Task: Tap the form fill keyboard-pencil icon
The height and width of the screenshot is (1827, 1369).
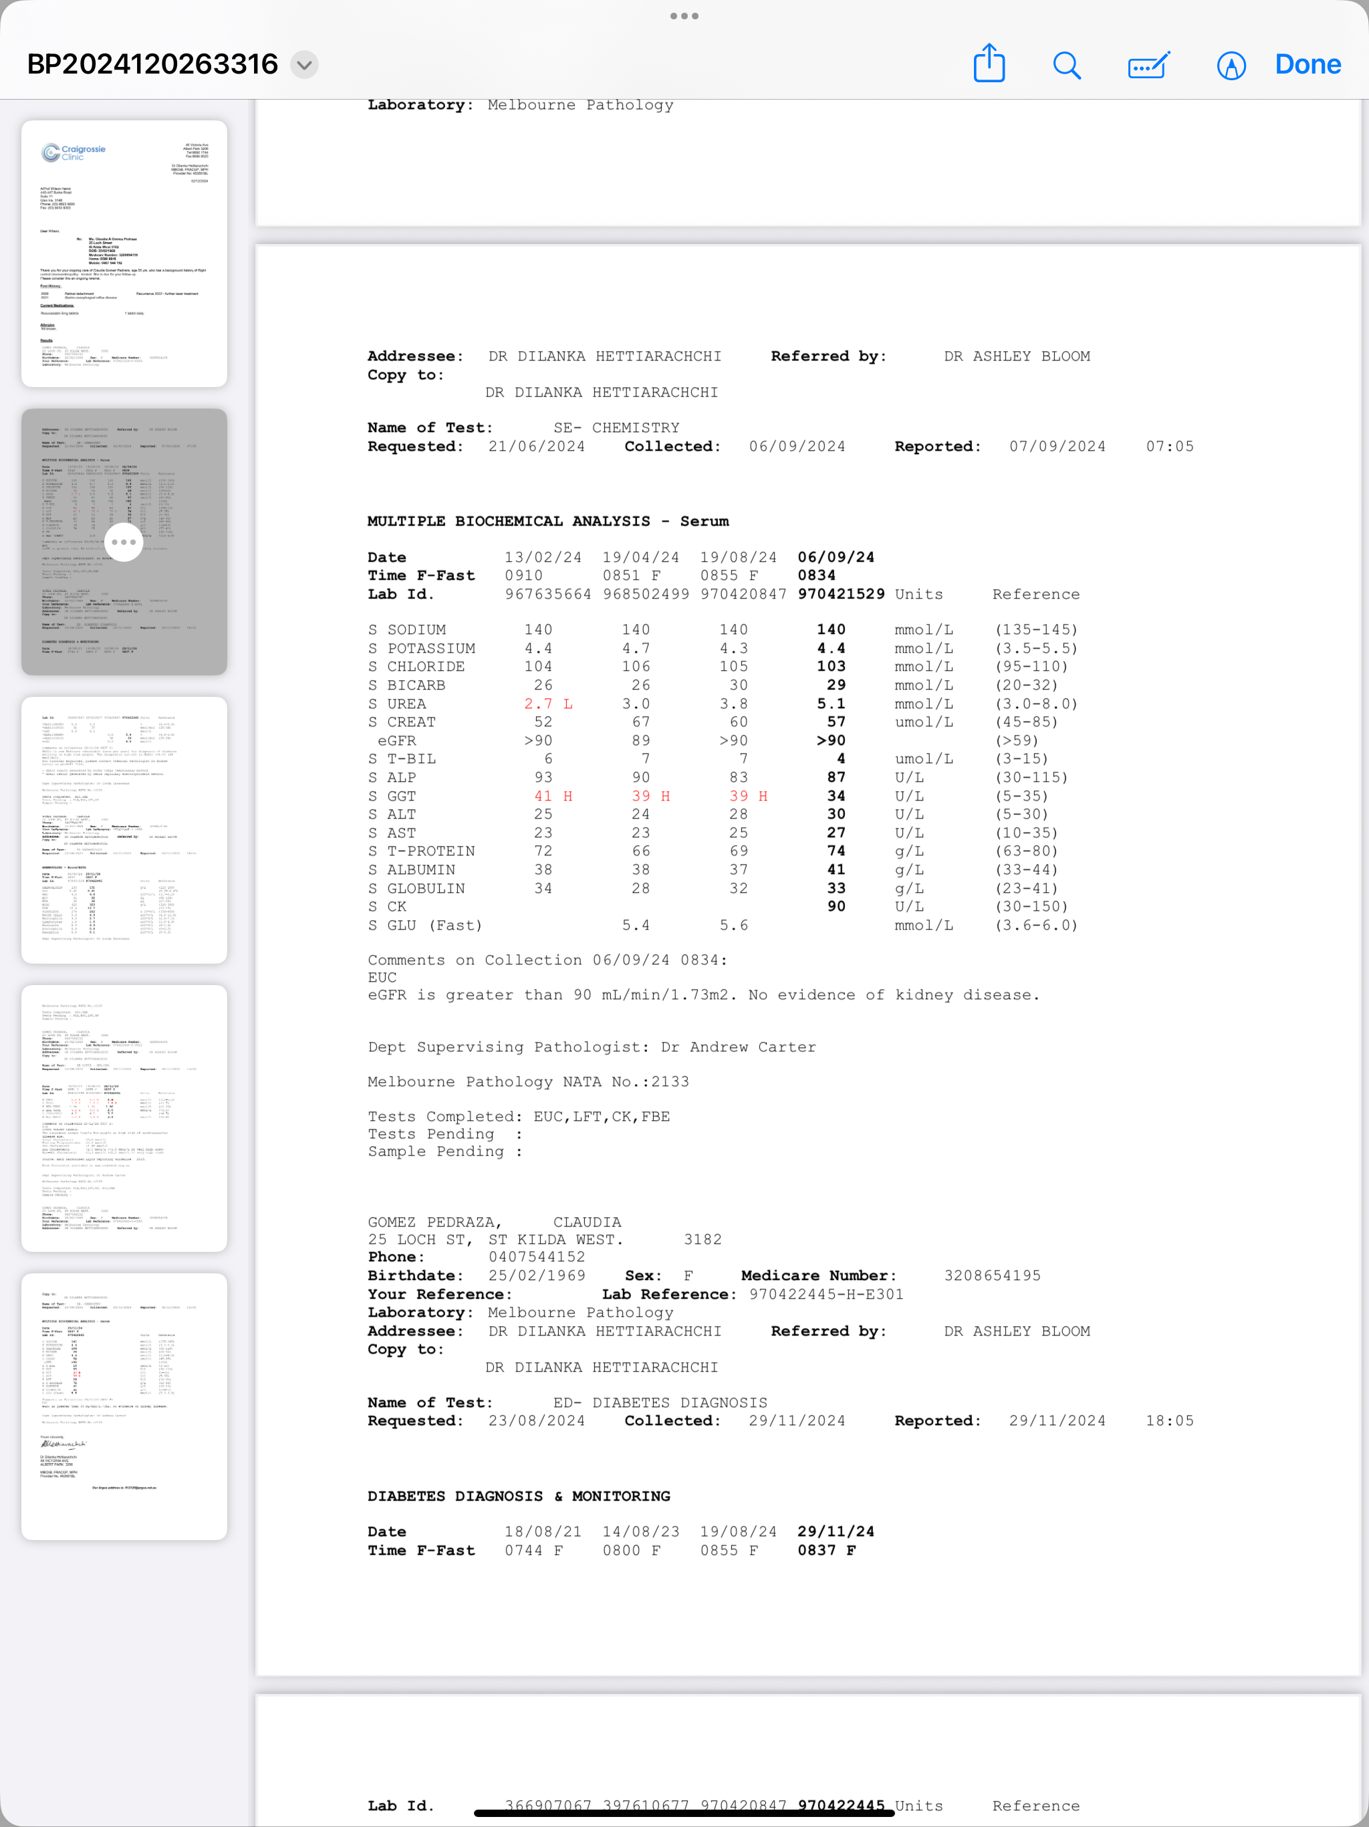Action: (x=1148, y=64)
